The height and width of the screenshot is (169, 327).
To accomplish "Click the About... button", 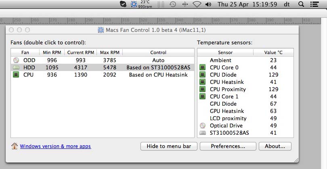I will click(x=275, y=146).
